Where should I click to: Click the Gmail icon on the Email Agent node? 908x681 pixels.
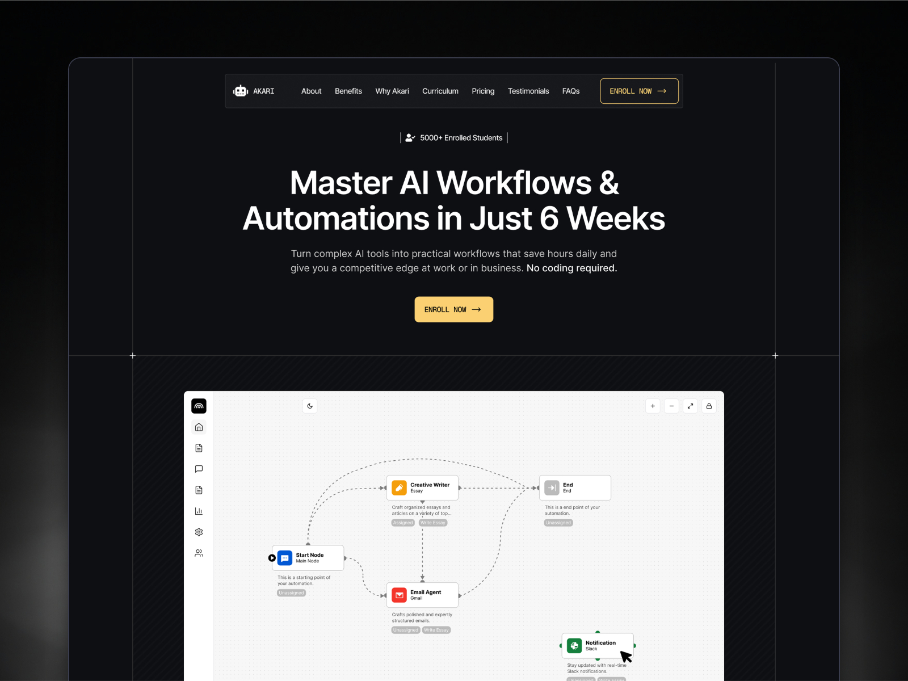[x=400, y=595]
